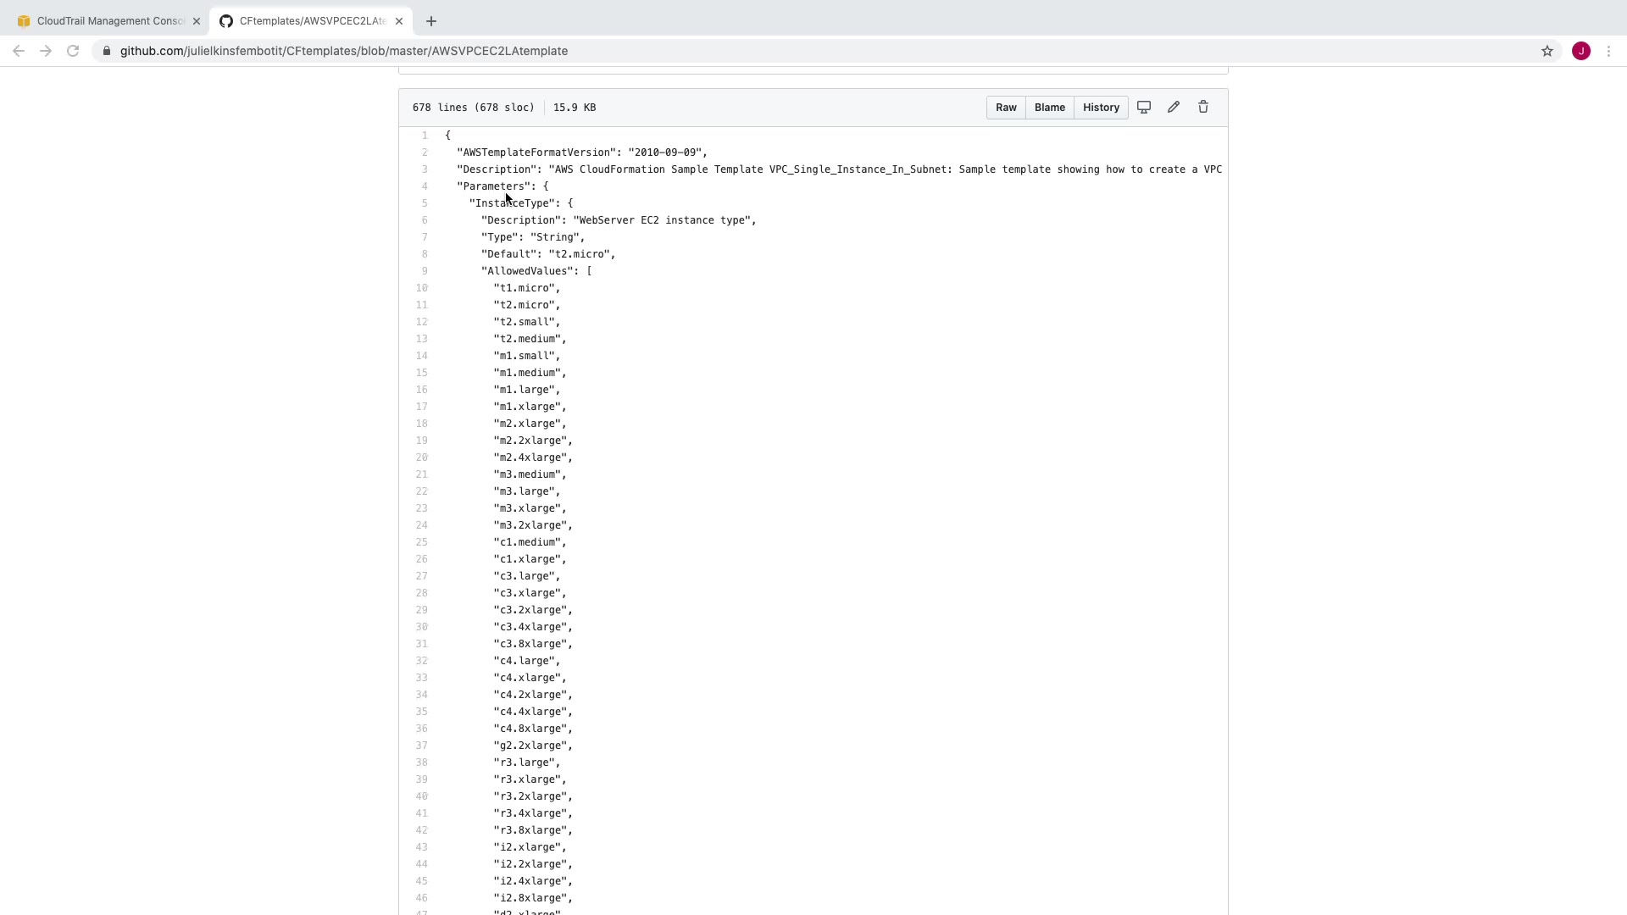Bookmark page with star icon
The width and height of the screenshot is (1627, 915).
pos(1546,52)
